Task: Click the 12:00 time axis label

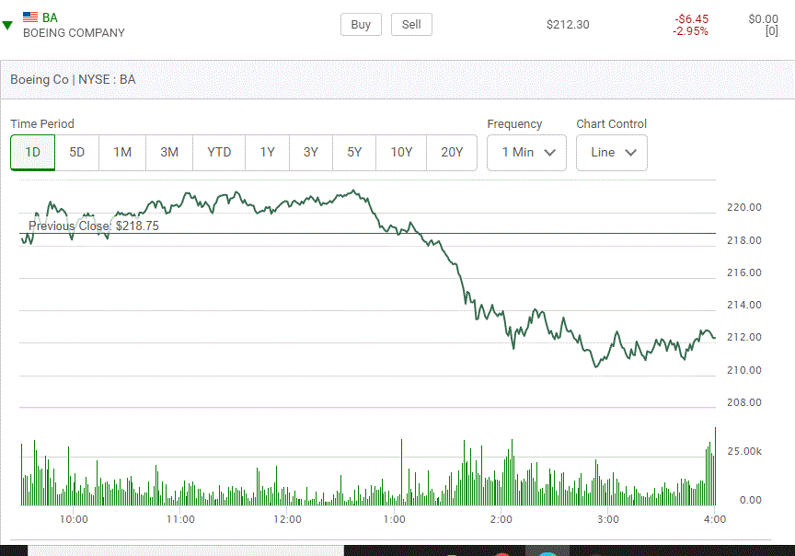Action: (x=287, y=519)
